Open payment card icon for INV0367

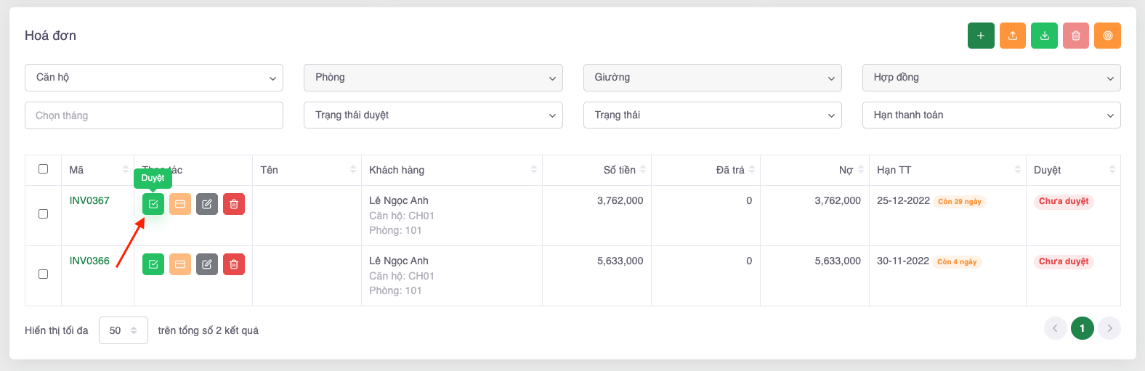[180, 204]
